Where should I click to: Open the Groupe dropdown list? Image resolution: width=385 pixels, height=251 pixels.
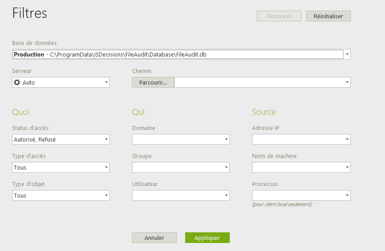pyautogui.click(x=226, y=167)
